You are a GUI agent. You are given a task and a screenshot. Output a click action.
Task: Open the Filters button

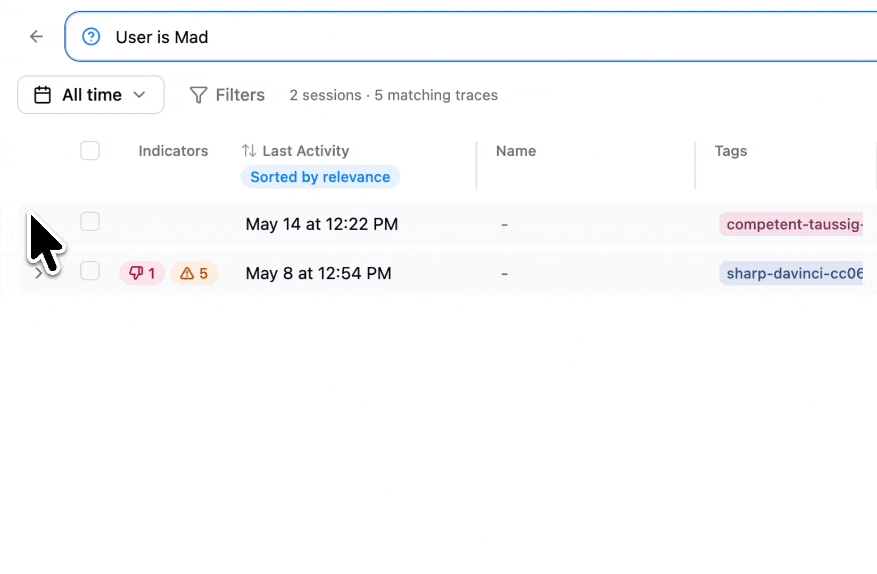(227, 95)
